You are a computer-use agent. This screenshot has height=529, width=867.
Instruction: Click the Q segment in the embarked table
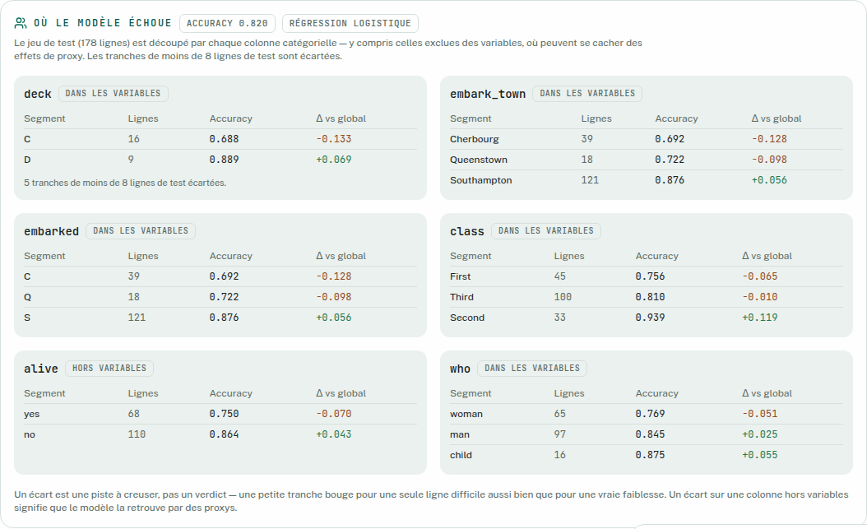point(27,297)
